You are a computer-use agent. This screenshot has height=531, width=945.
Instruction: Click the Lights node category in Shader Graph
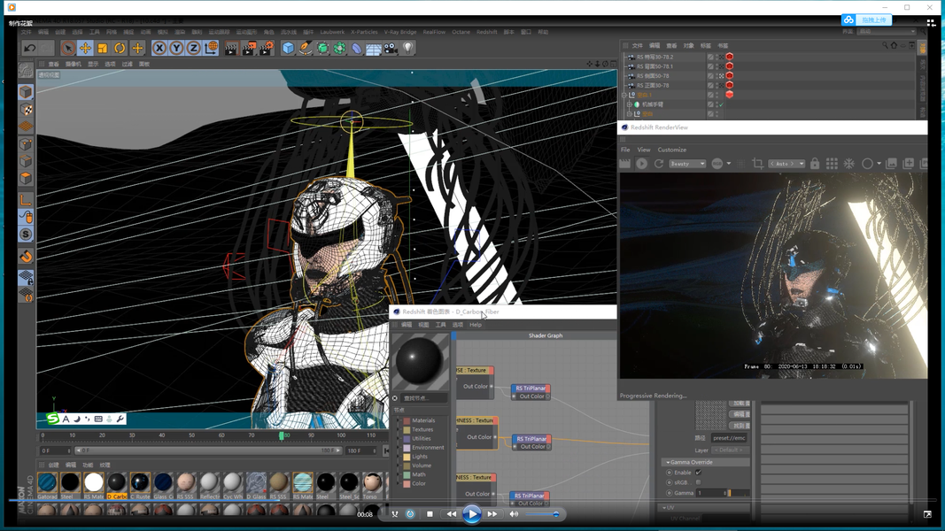pos(420,457)
